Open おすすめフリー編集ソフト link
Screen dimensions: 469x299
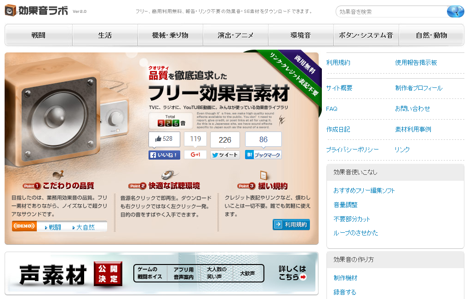[x=364, y=190]
